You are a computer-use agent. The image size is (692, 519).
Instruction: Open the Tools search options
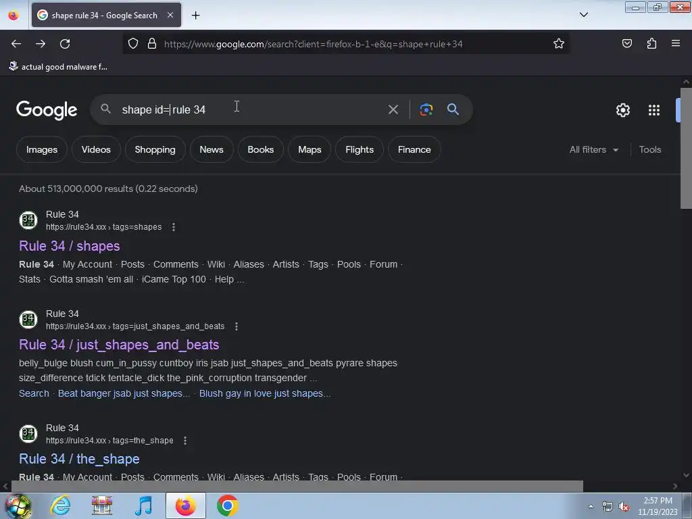coord(649,149)
